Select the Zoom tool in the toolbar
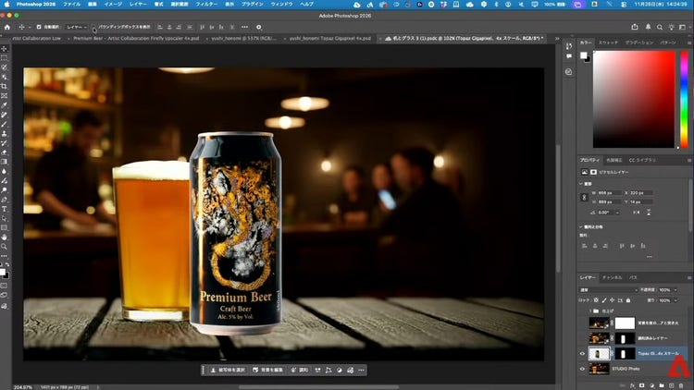The width and height of the screenshot is (694, 390). [x=5, y=247]
